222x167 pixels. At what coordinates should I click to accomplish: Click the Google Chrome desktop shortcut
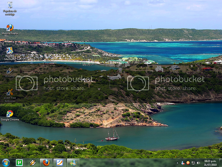point(10,114)
